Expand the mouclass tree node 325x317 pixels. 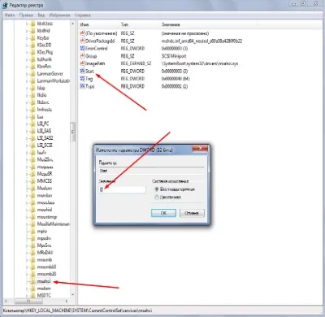27,202
